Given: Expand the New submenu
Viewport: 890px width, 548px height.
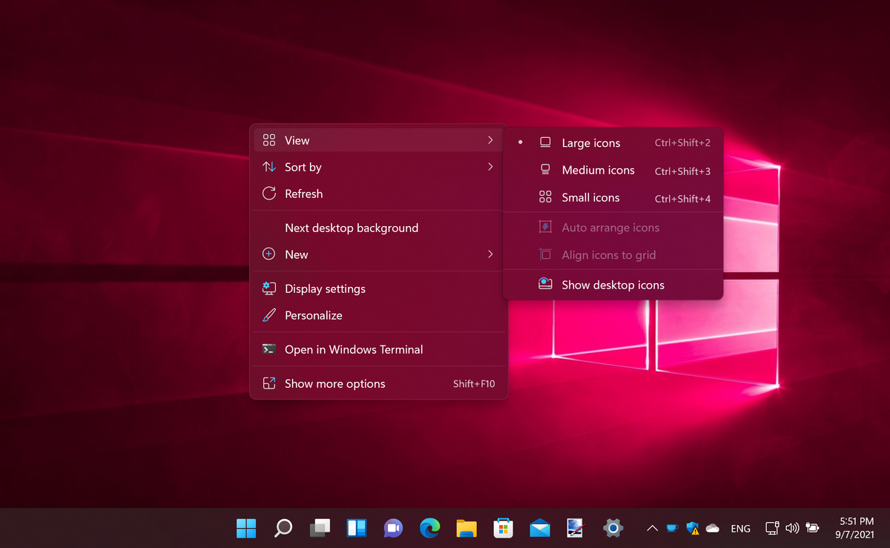Looking at the screenshot, I should (296, 254).
